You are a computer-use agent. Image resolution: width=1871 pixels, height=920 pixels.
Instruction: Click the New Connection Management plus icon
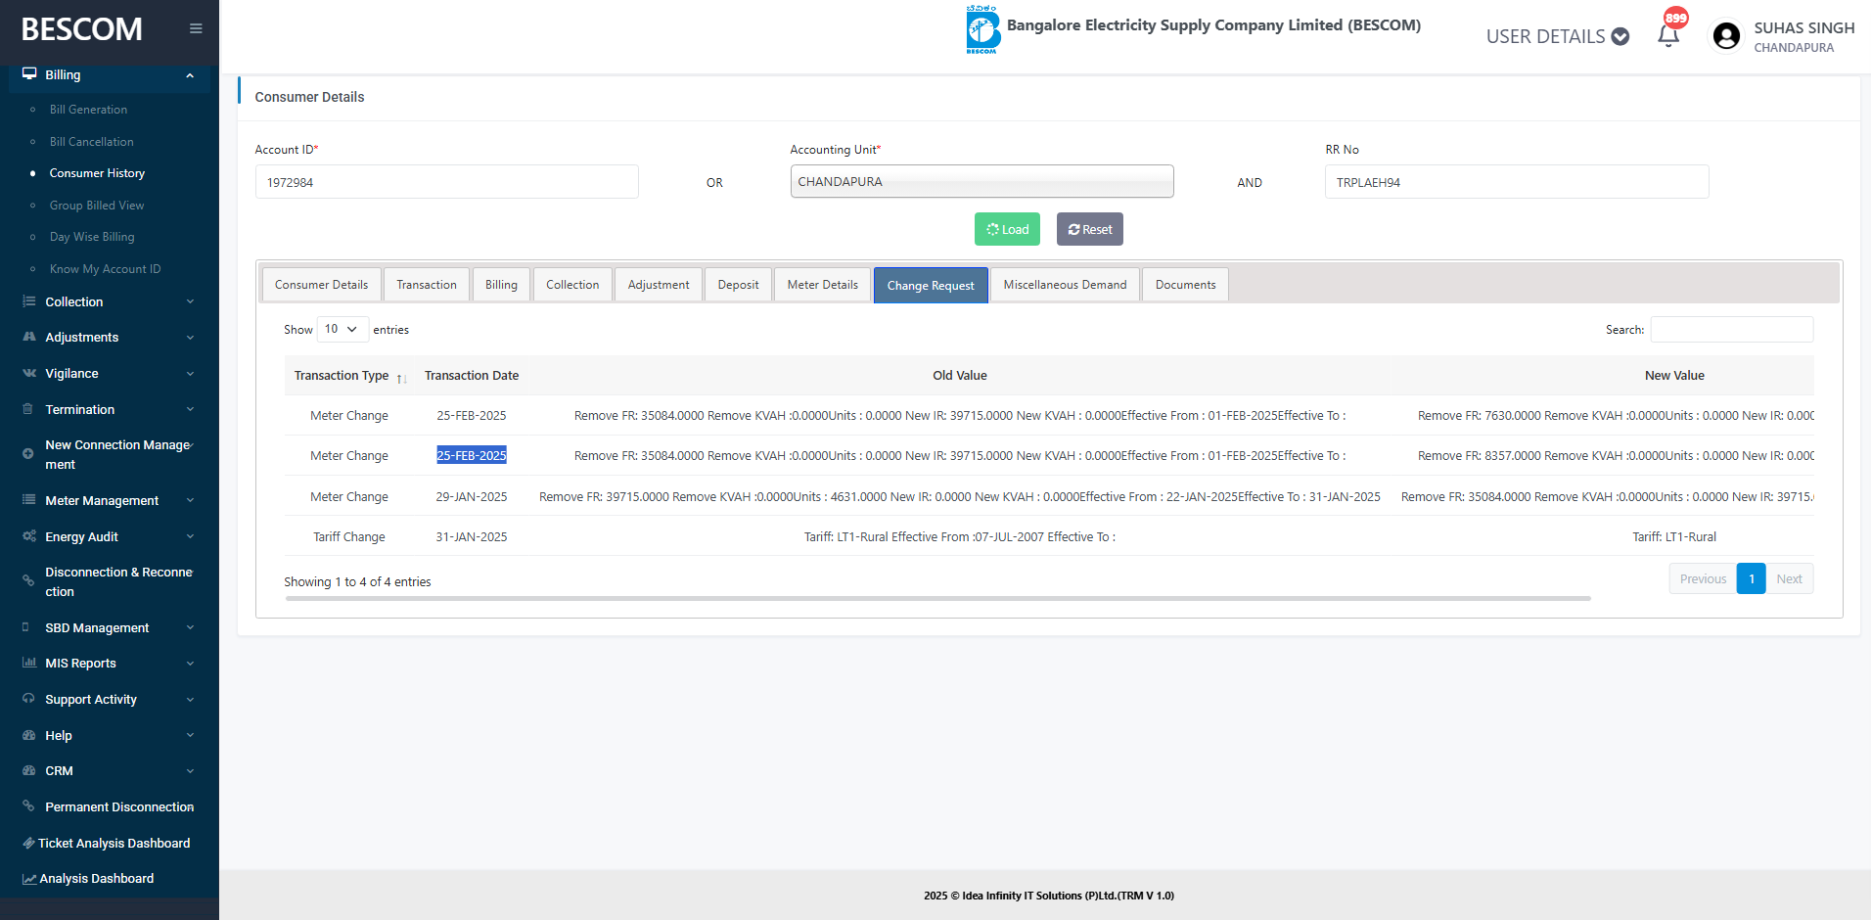pos(28,454)
